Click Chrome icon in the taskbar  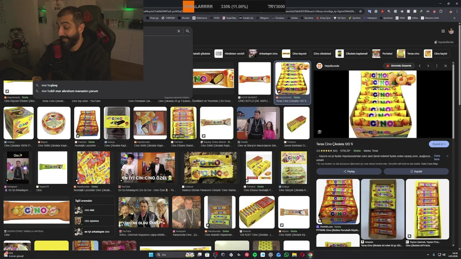[x=310, y=255]
